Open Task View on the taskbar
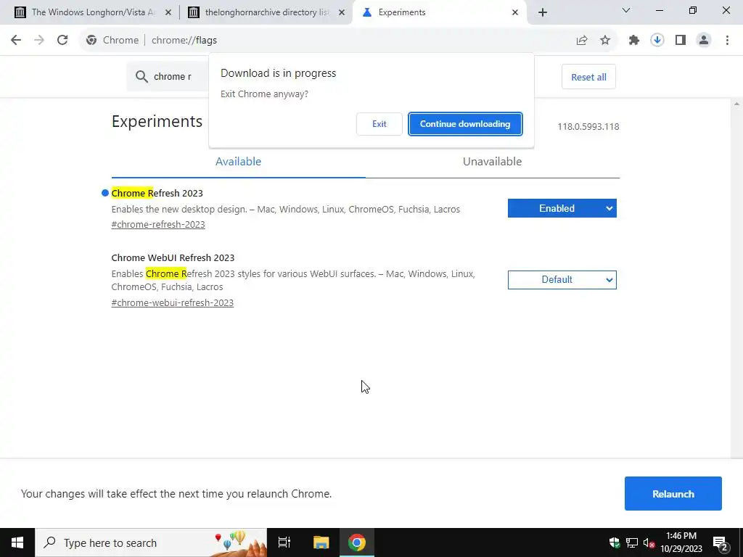Image resolution: width=743 pixels, height=557 pixels. point(284,542)
